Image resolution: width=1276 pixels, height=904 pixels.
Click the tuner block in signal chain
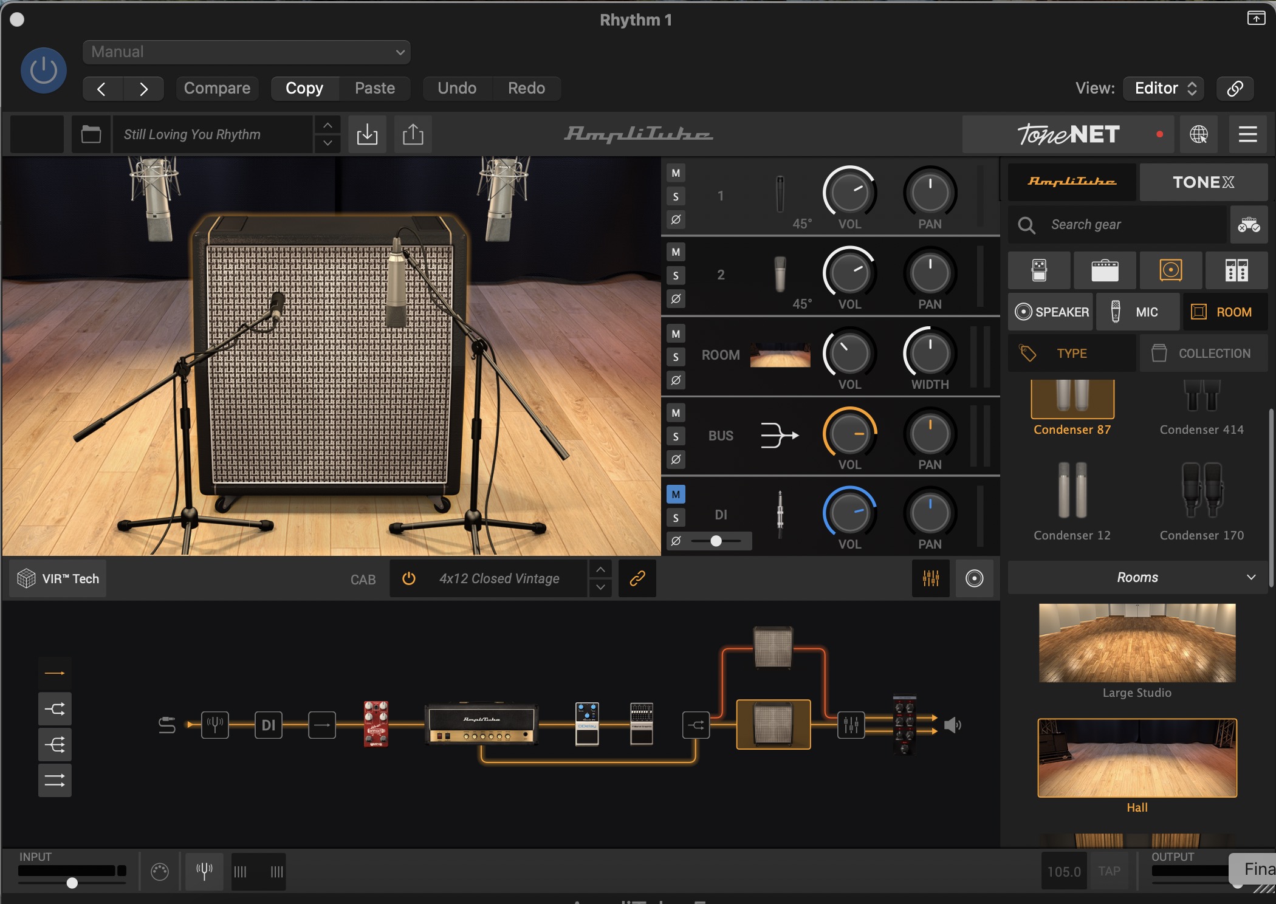coord(214,725)
